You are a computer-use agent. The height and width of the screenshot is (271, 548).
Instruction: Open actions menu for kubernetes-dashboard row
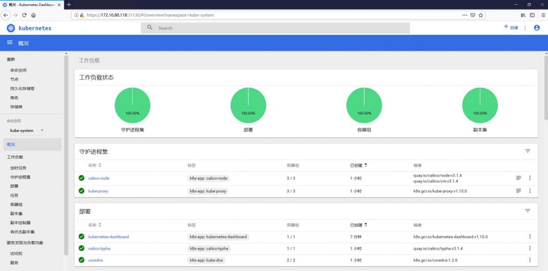[x=530, y=236]
